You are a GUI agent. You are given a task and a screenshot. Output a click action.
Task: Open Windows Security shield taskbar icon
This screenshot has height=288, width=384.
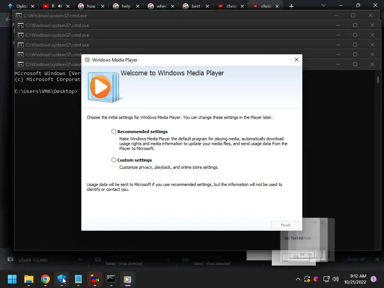click(x=62, y=279)
